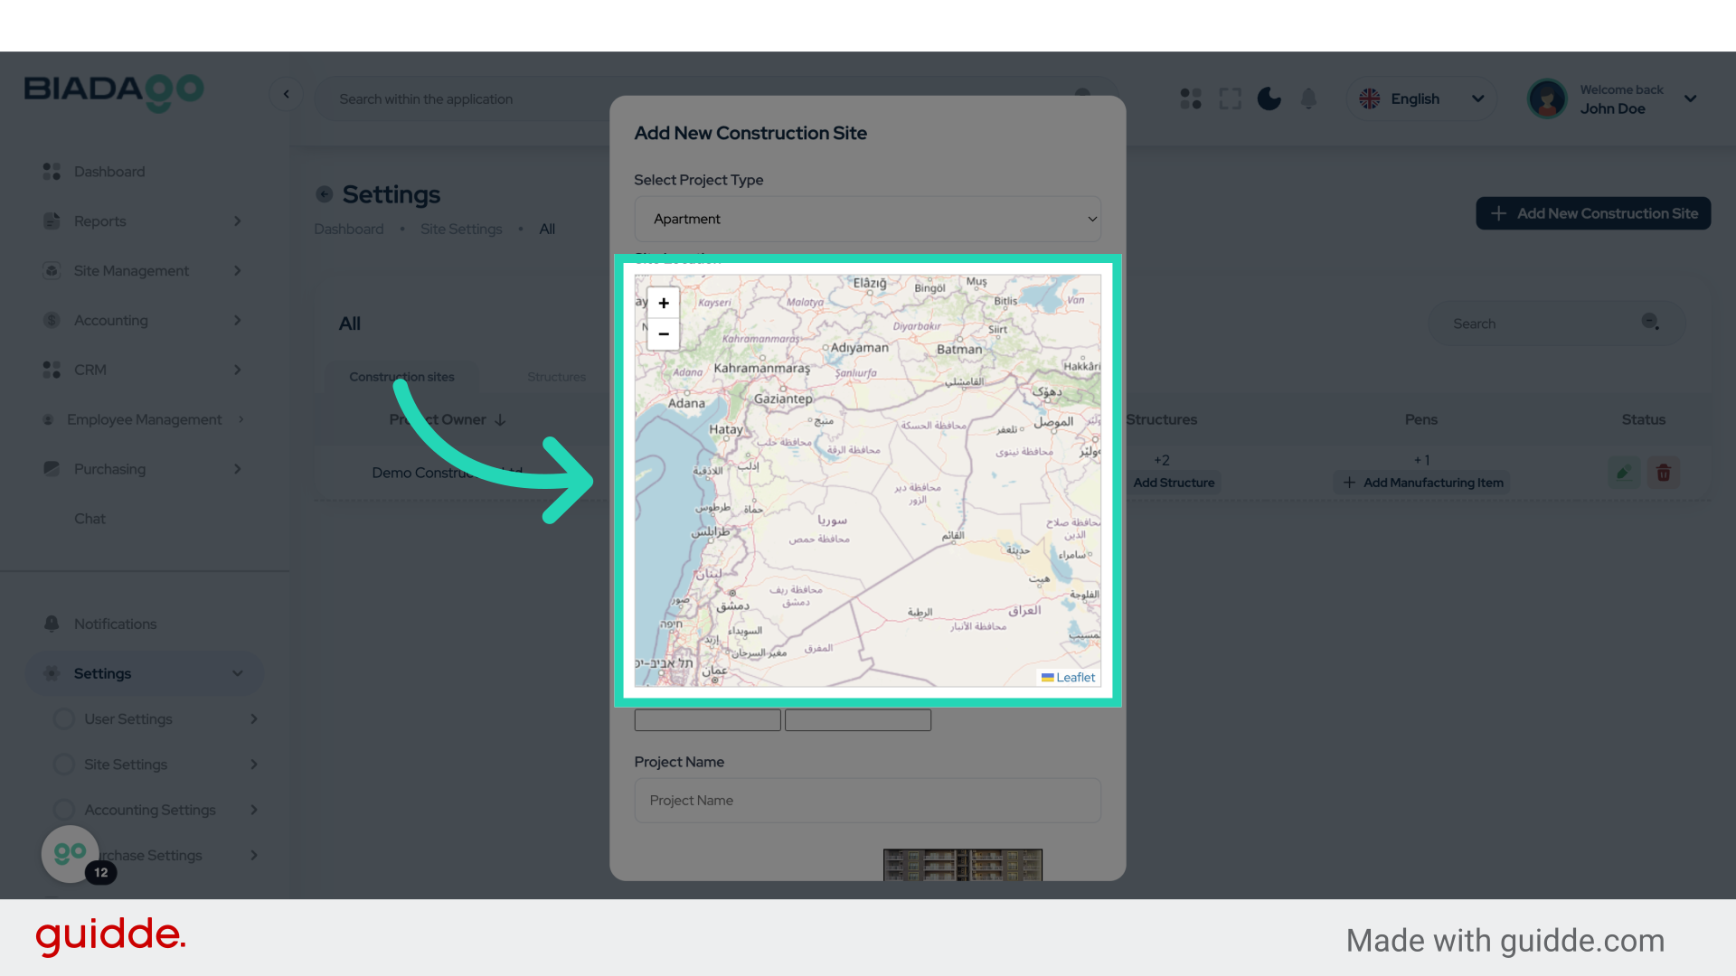The image size is (1736, 976).
Task: Zoom out on the map with the minus control
Action: 663,334
